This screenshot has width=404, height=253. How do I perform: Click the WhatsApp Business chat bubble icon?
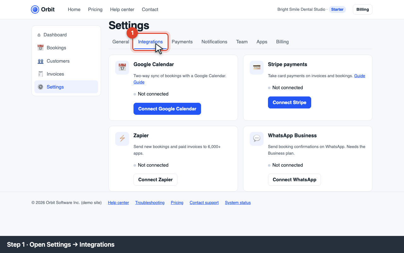257,139
